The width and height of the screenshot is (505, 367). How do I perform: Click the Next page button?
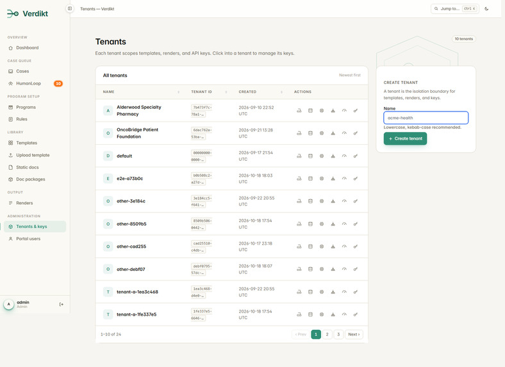point(354,334)
